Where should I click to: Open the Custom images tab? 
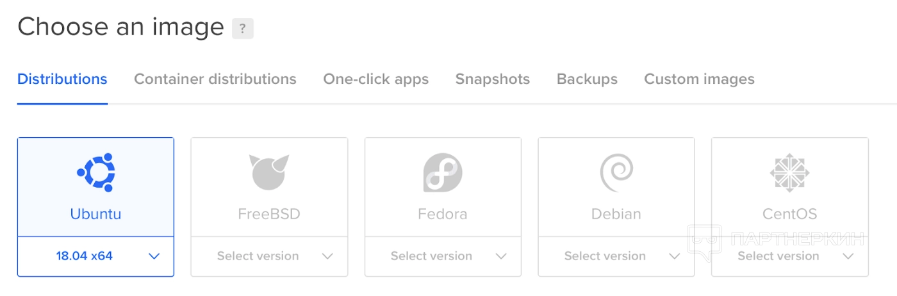point(699,79)
